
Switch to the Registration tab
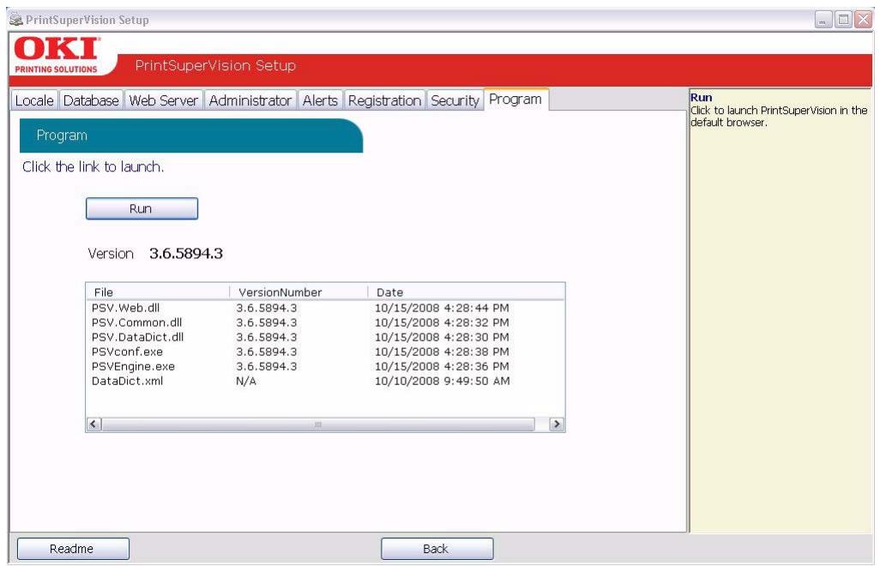[x=384, y=100]
